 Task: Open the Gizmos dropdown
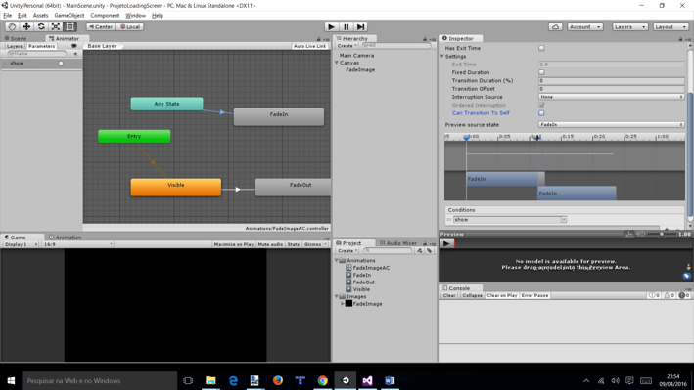pyautogui.click(x=314, y=244)
